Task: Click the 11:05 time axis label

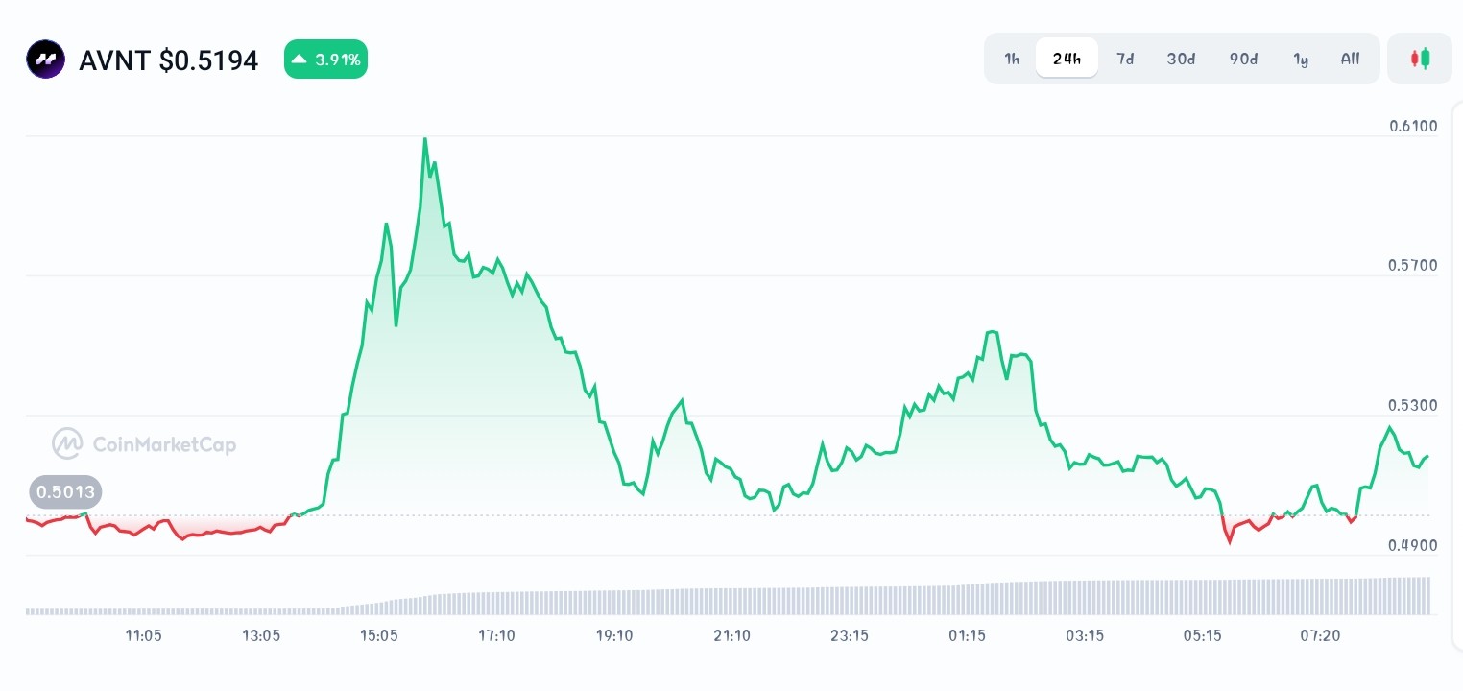Action: [143, 635]
